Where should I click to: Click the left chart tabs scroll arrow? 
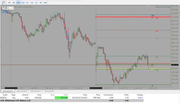point(175,91)
